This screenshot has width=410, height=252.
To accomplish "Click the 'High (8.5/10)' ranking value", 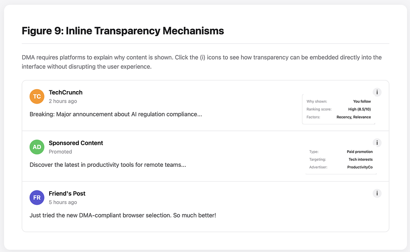I will [x=359, y=109].
